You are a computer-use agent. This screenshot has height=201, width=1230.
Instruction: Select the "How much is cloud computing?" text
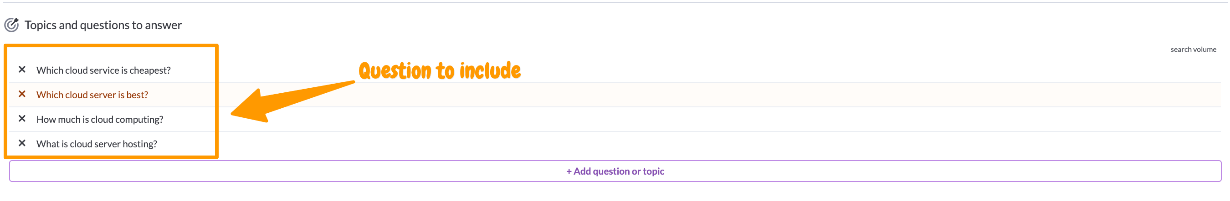(99, 120)
